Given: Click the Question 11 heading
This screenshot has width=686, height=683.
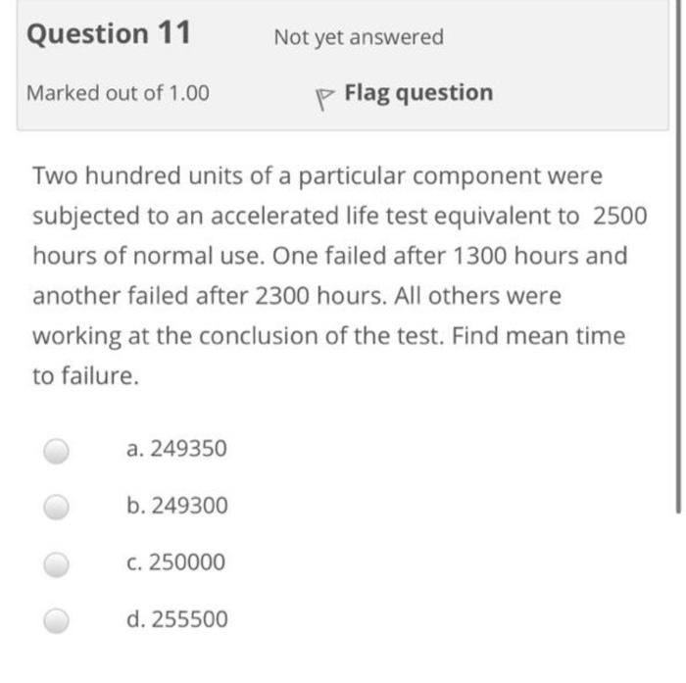Looking at the screenshot, I should point(109,32).
